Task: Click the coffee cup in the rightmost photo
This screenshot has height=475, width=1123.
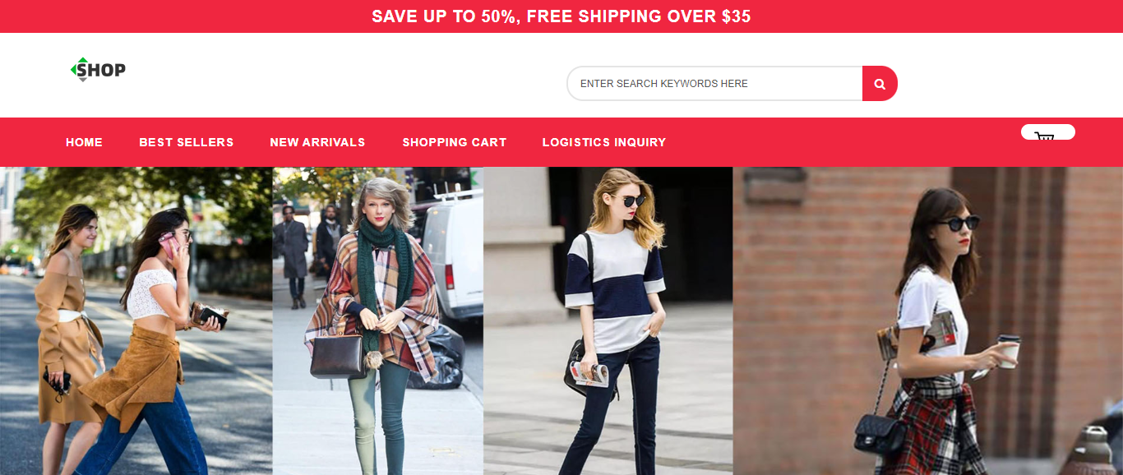Action: [1009, 351]
